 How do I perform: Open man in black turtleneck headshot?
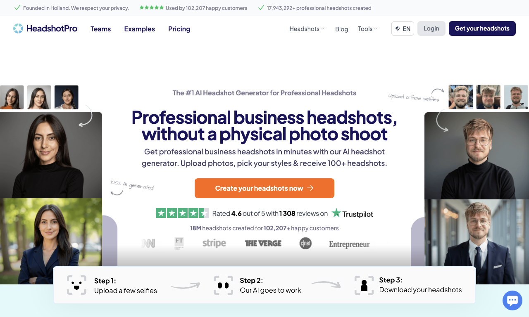click(477, 156)
